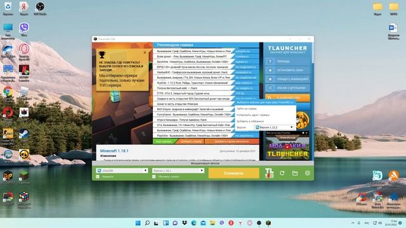
Task: Click the orange TLAUNCHER PRO button
Action: 287,98
